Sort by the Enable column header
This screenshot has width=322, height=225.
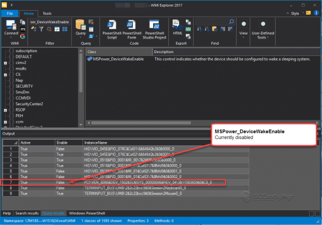click(69, 142)
